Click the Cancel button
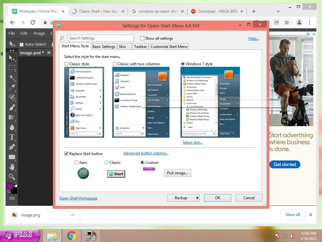The width and height of the screenshot is (322, 242). pos(249,198)
